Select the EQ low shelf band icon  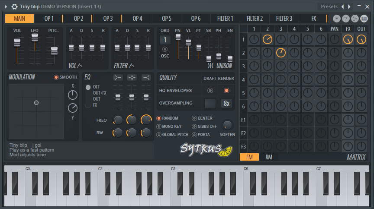click(x=118, y=77)
